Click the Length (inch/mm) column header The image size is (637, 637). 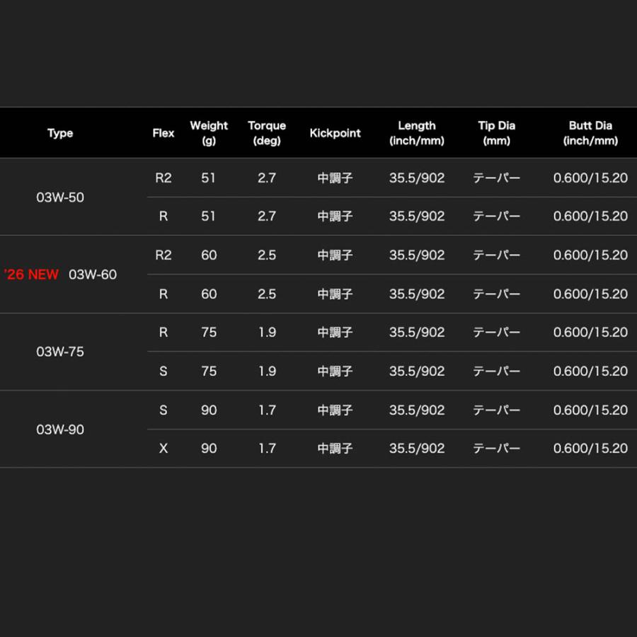click(x=417, y=133)
